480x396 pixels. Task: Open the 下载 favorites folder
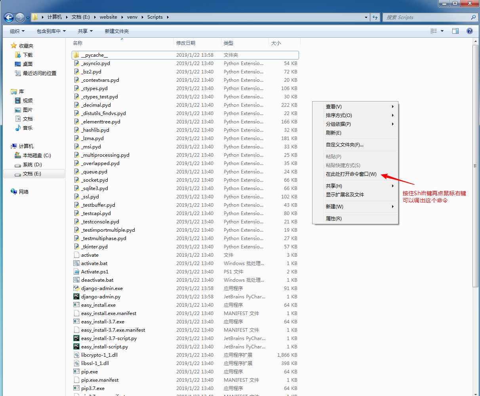(x=27, y=55)
